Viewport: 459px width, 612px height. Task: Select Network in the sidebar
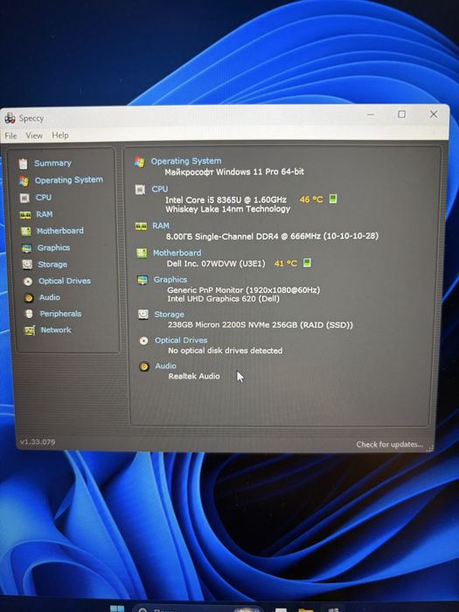coord(56,330)
